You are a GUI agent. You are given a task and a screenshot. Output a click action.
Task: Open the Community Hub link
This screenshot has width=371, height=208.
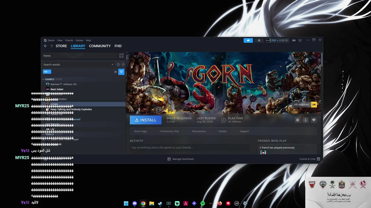tap(169, 131)
